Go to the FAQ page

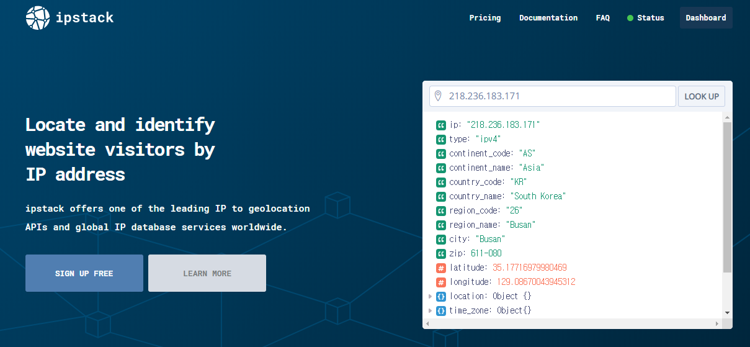click(x=603, y=18)
